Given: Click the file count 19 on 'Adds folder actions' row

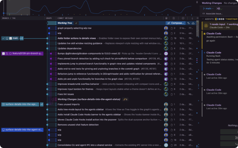Looking at the screenshot, I should point(175,38).
